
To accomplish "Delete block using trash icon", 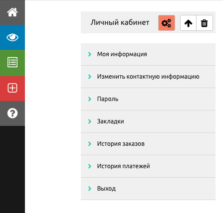I will click(x=205, y=23).
